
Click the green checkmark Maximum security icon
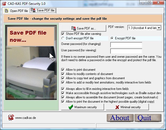71,107
